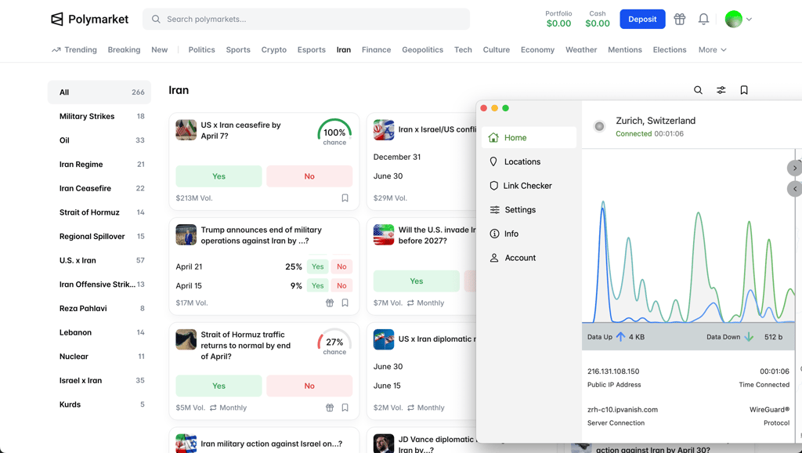
Task: Switch to the Politics tab
Action: (x=201, y=49)
